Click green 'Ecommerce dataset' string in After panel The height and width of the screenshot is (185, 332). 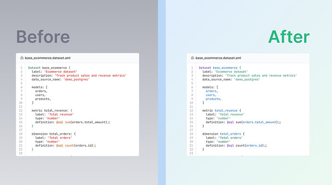coord(231,72)
